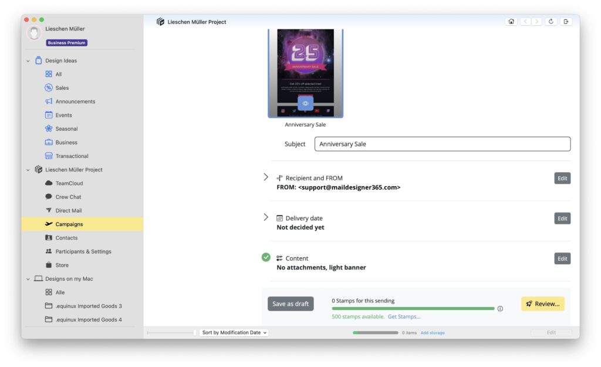
Task: Click the Subject input field
Action: click(443, 144)
